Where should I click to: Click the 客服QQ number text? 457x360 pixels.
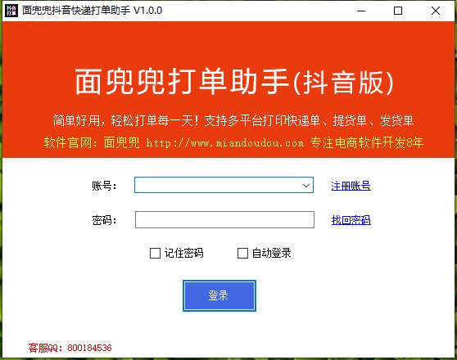tap(89, 348)
